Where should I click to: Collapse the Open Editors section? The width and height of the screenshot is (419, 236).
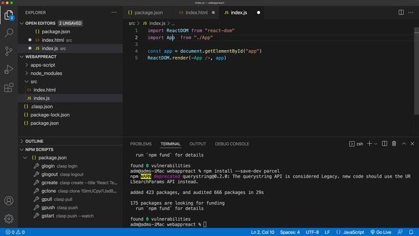(22, 24)
